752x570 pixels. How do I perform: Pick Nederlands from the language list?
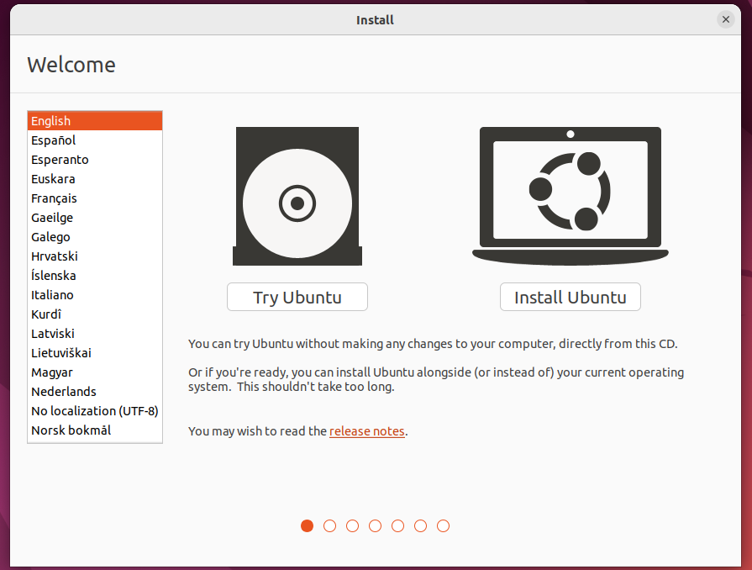[x=95, y=392]
